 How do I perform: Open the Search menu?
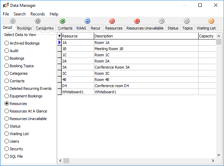click(x=20, y=14)
